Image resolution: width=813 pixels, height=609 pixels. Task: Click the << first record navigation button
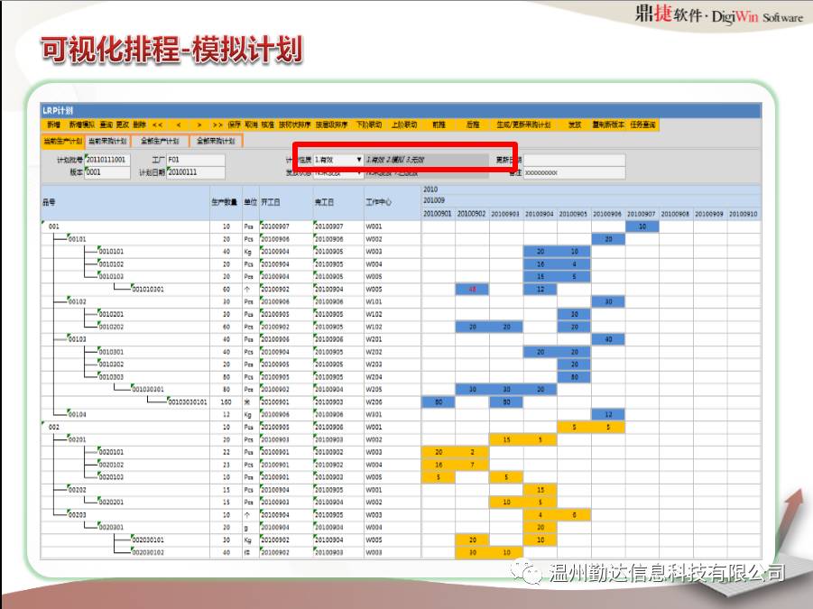[157, 125]
